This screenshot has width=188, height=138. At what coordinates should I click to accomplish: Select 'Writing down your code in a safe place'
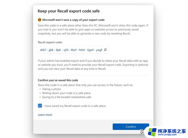[66, 93]
